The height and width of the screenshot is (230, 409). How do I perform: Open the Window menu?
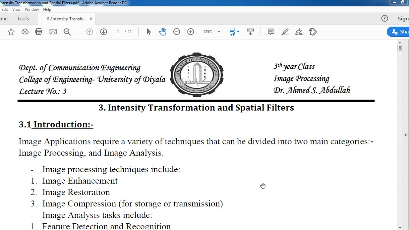coord(32,10)
